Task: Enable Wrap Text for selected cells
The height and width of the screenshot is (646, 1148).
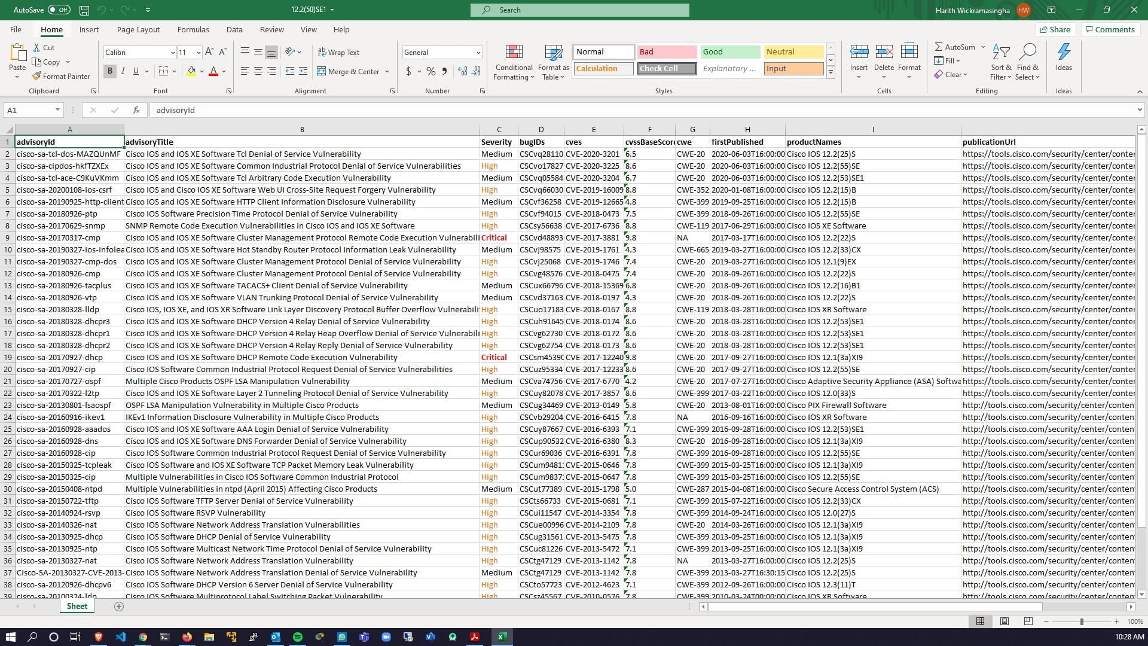Action: tap(338, 52)
